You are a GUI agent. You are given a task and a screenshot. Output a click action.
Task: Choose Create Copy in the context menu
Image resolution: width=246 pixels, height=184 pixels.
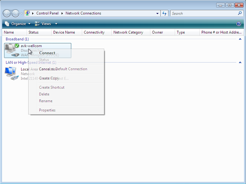[x=66, y=78]
